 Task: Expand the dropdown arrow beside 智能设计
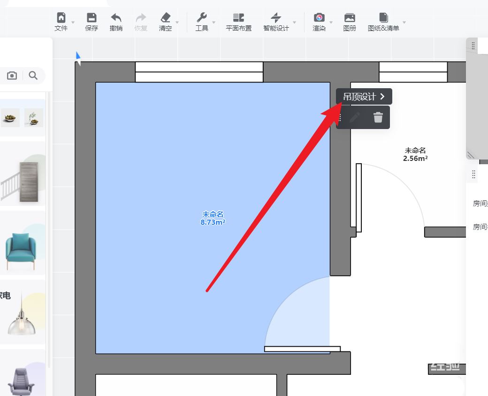[295, 23]
